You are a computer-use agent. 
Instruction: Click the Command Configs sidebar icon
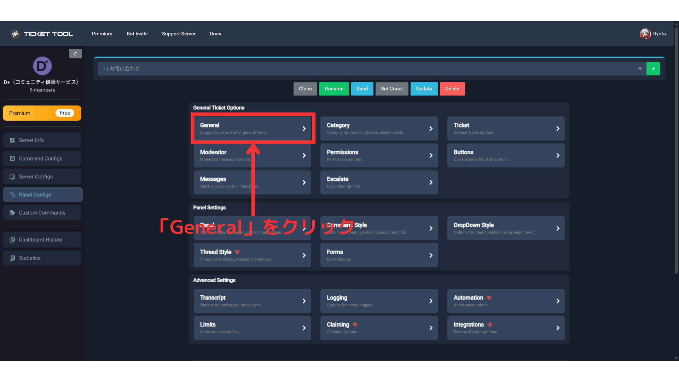[12, 158]
